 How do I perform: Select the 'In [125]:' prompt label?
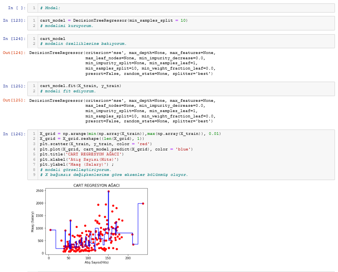14,86
